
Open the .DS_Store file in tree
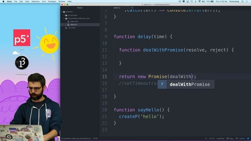click(72, 28)
